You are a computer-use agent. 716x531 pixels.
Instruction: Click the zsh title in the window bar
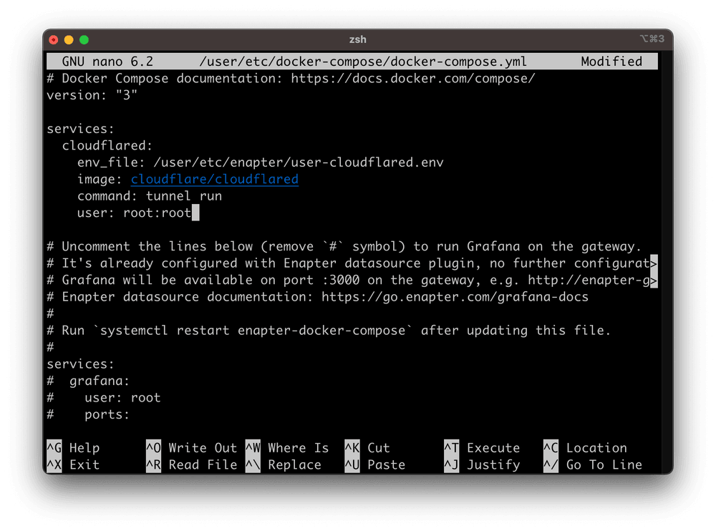click(358, 39)
